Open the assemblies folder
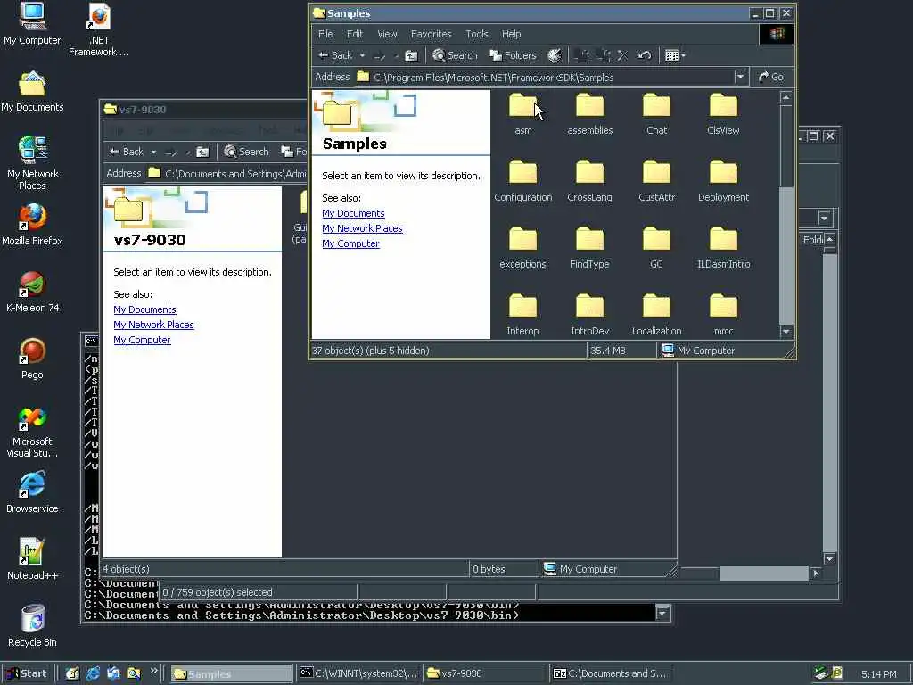The width and height of the screenshot is (913, 685). [590, 114]
